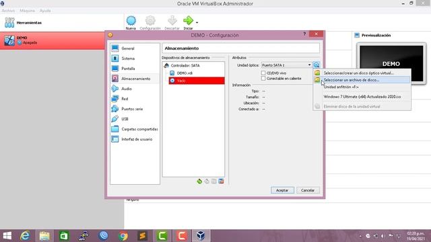
Task: Enable the Conectable en caliente checkbox
Action: [x=263, y=79]
